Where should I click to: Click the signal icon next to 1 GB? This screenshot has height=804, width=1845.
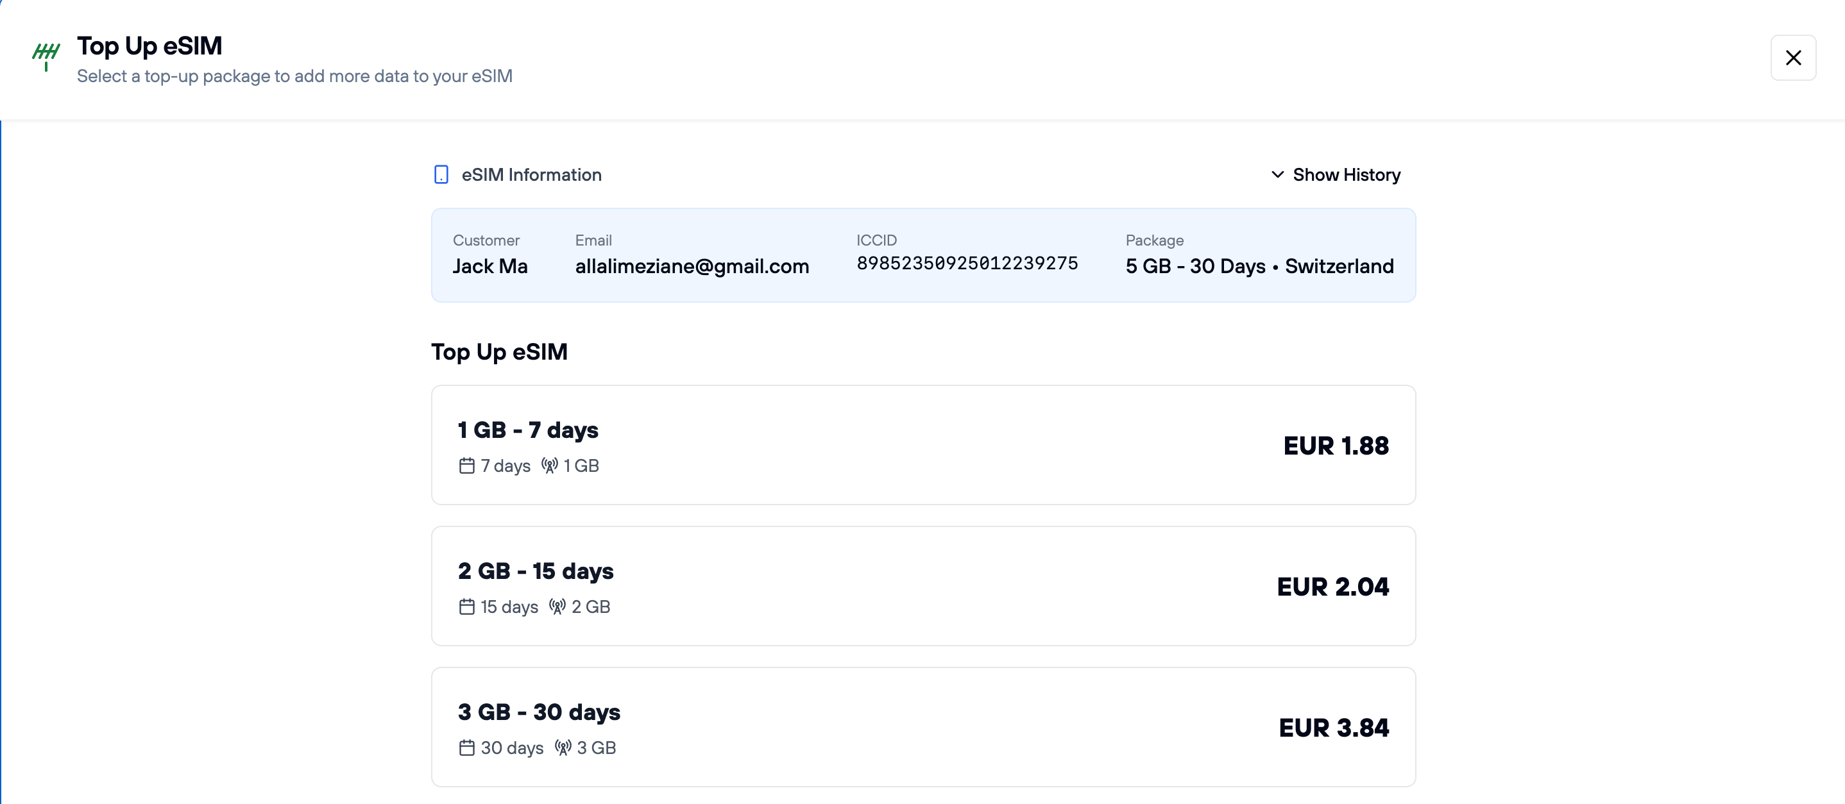pyautogui.click(x=549, y=466)
